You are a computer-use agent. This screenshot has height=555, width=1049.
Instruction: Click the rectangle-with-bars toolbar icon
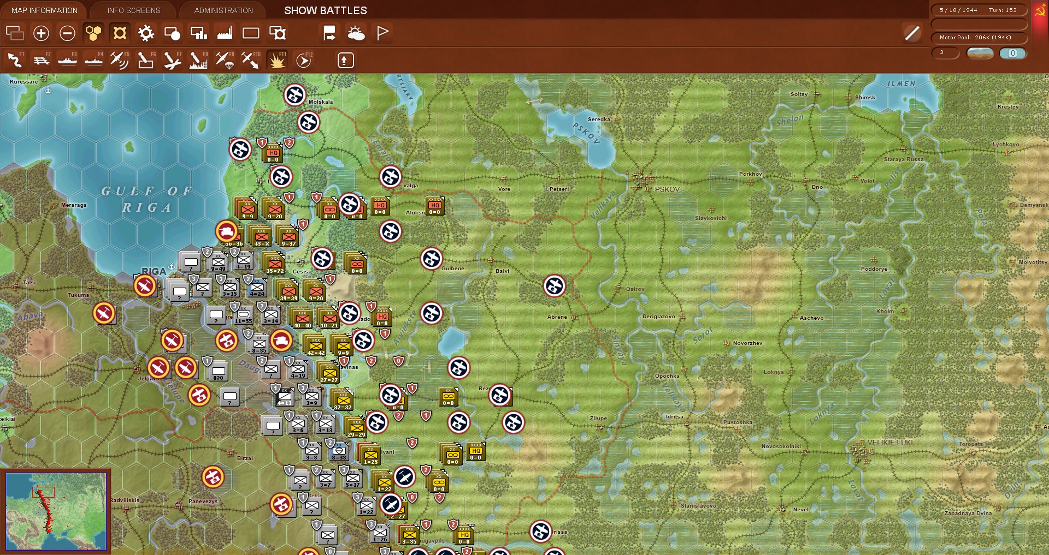[x=198, y=33]
